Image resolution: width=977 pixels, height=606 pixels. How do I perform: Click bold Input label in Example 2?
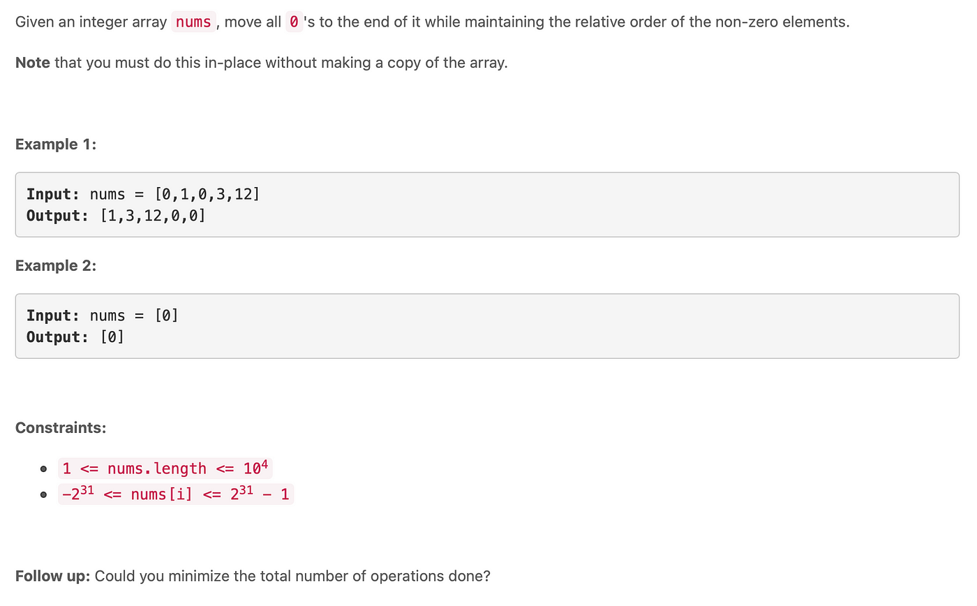coord(53,316)
